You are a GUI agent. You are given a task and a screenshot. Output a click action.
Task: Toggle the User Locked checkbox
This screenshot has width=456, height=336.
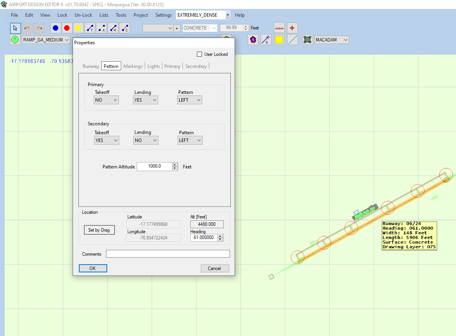[200, 54]
